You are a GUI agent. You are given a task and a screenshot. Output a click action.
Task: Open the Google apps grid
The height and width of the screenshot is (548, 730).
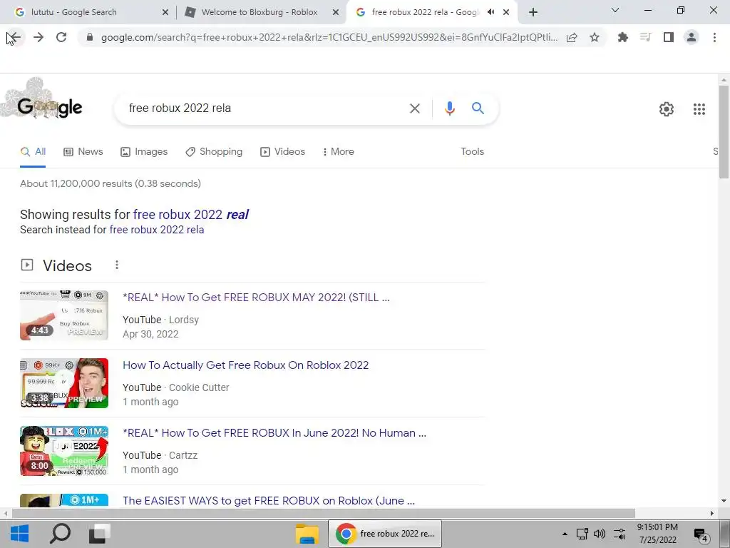coord(699,109)
